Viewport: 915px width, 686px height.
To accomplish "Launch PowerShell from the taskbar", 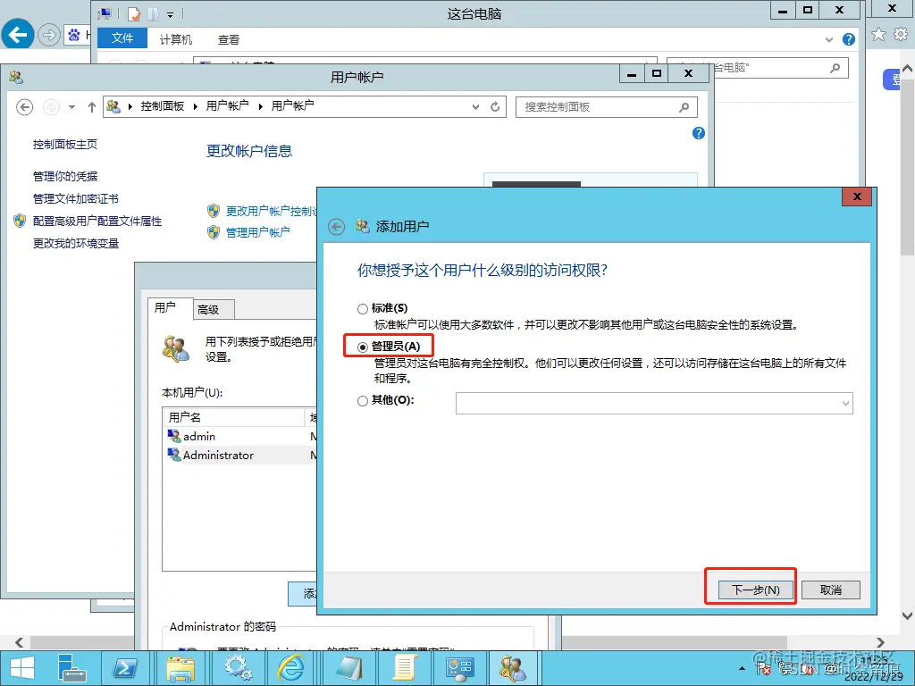I will coord(126,667).
